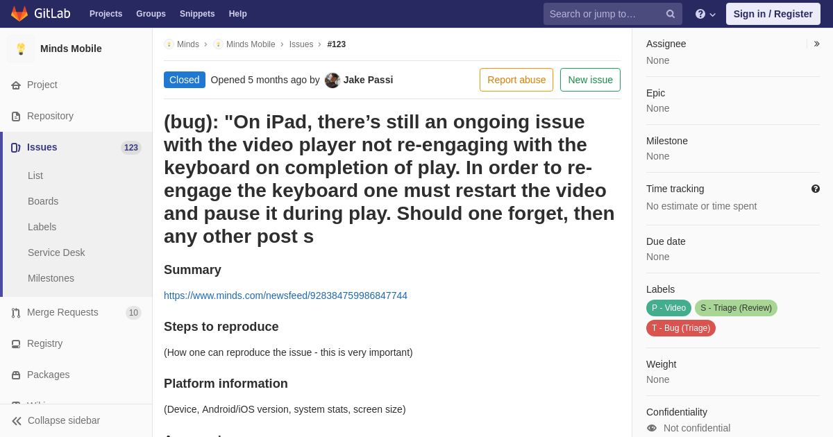Click the Repository file icon
Image resolution: width=833 pixels, height=437 pixels.
(16, 117)
